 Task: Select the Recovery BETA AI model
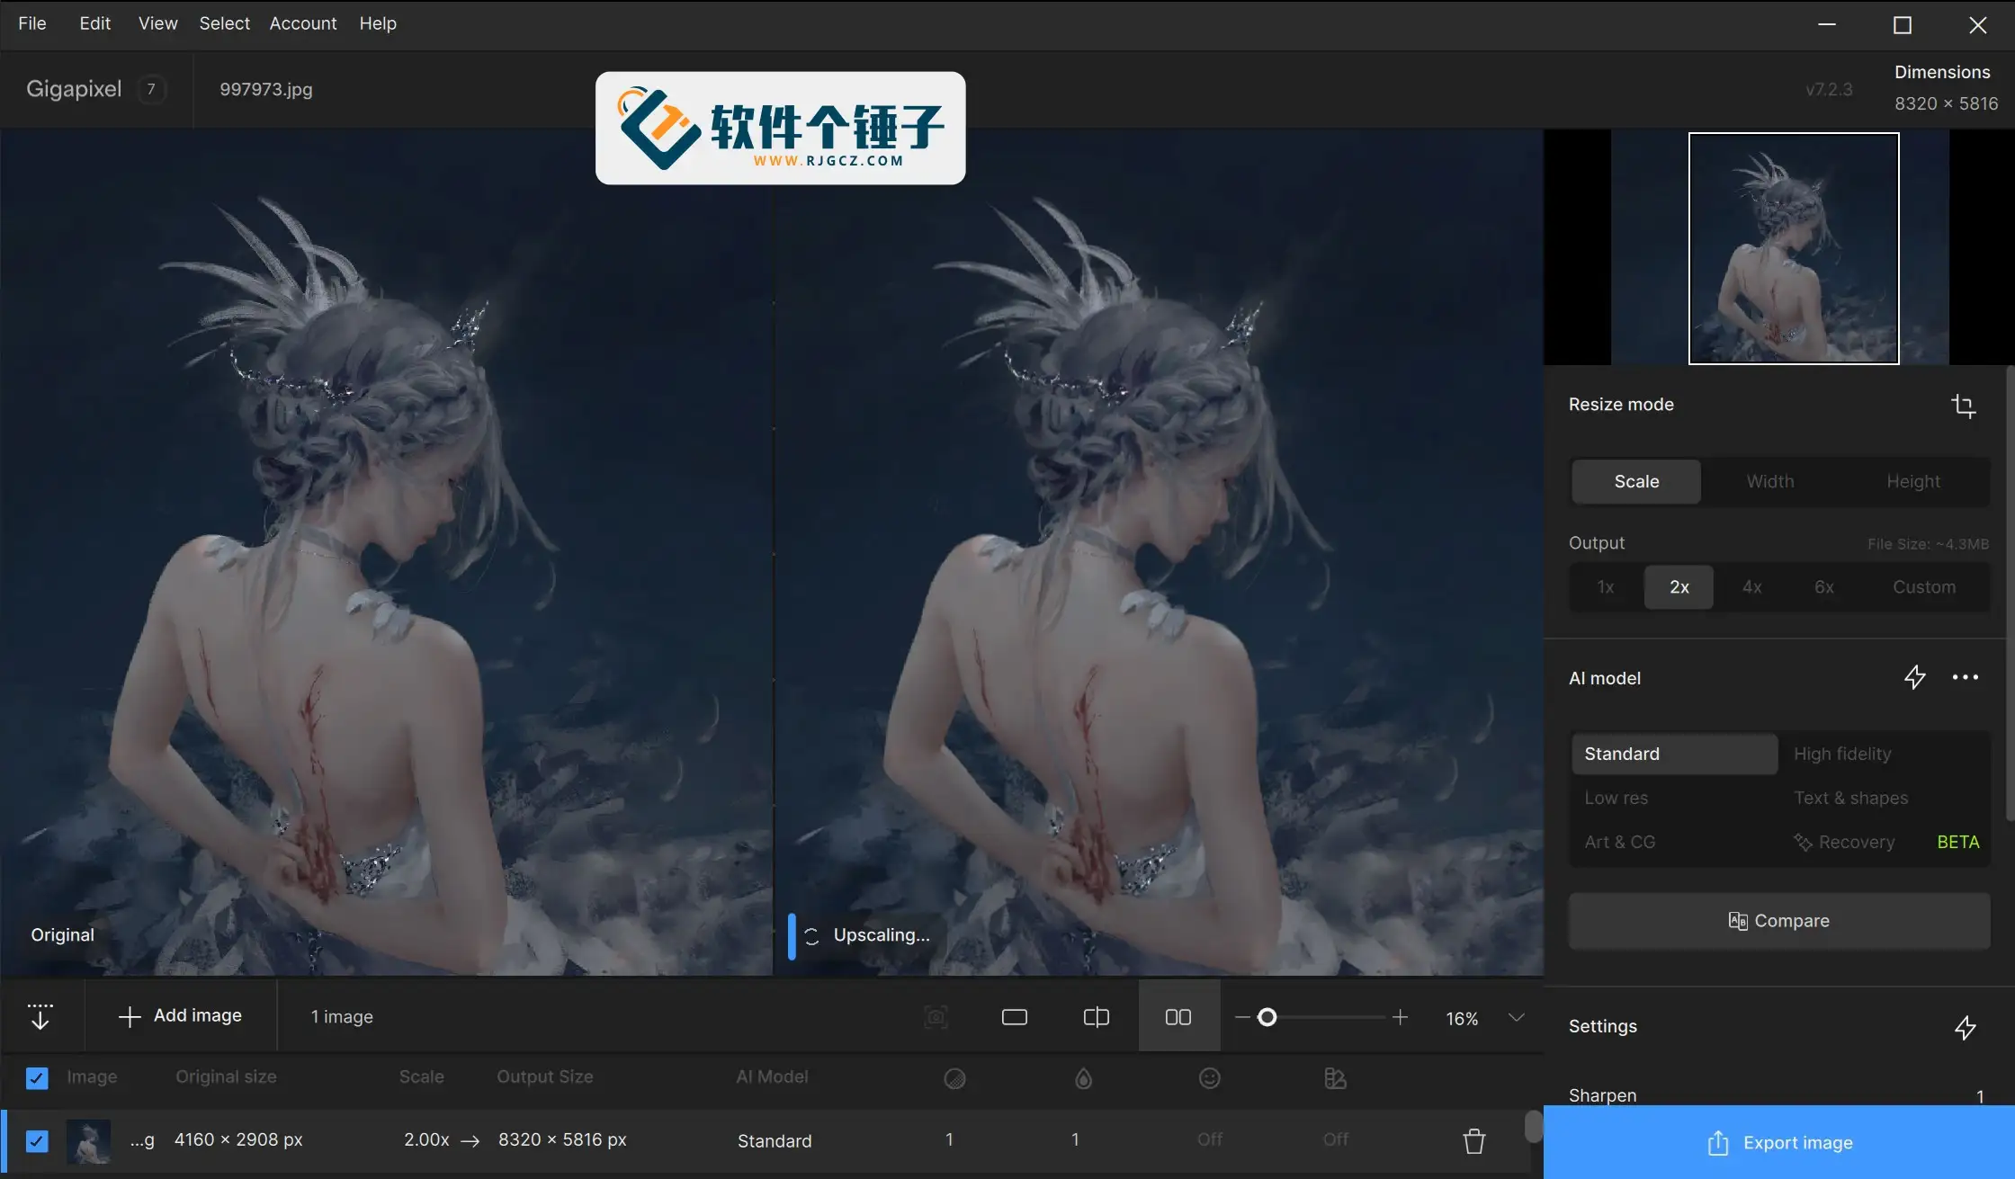coord(1884,842)
